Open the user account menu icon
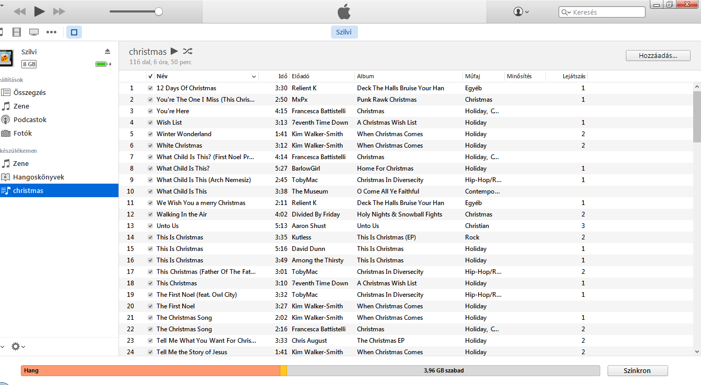Image resolution: width=701 pixels, height=385 pixels. point(521,11)
